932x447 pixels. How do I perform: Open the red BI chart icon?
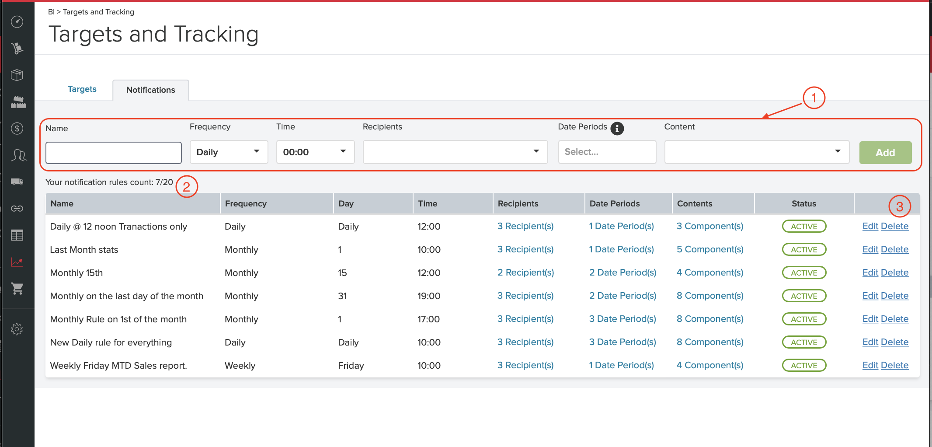coord(17,262)
